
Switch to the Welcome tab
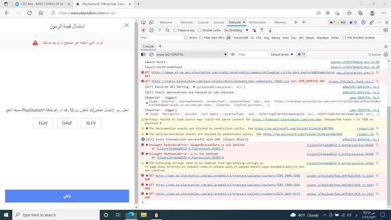[x=166, y=22]
